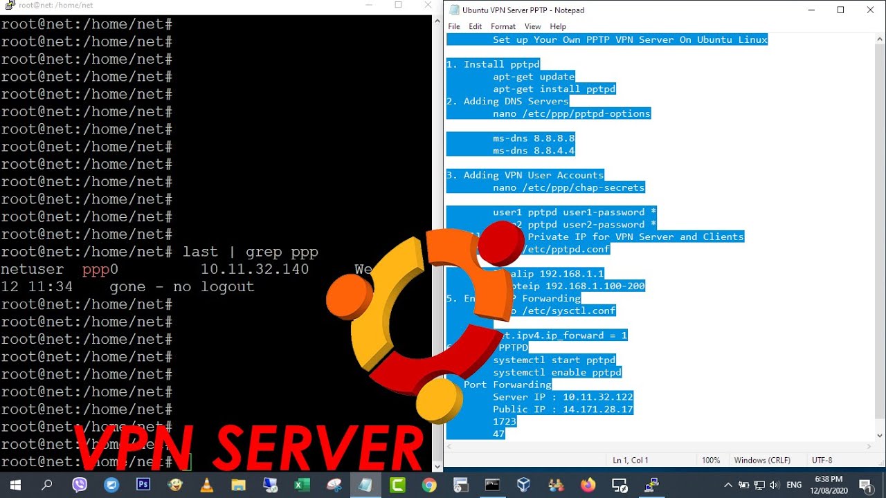Click '100%' zoom in status bar

pos(711,460)
